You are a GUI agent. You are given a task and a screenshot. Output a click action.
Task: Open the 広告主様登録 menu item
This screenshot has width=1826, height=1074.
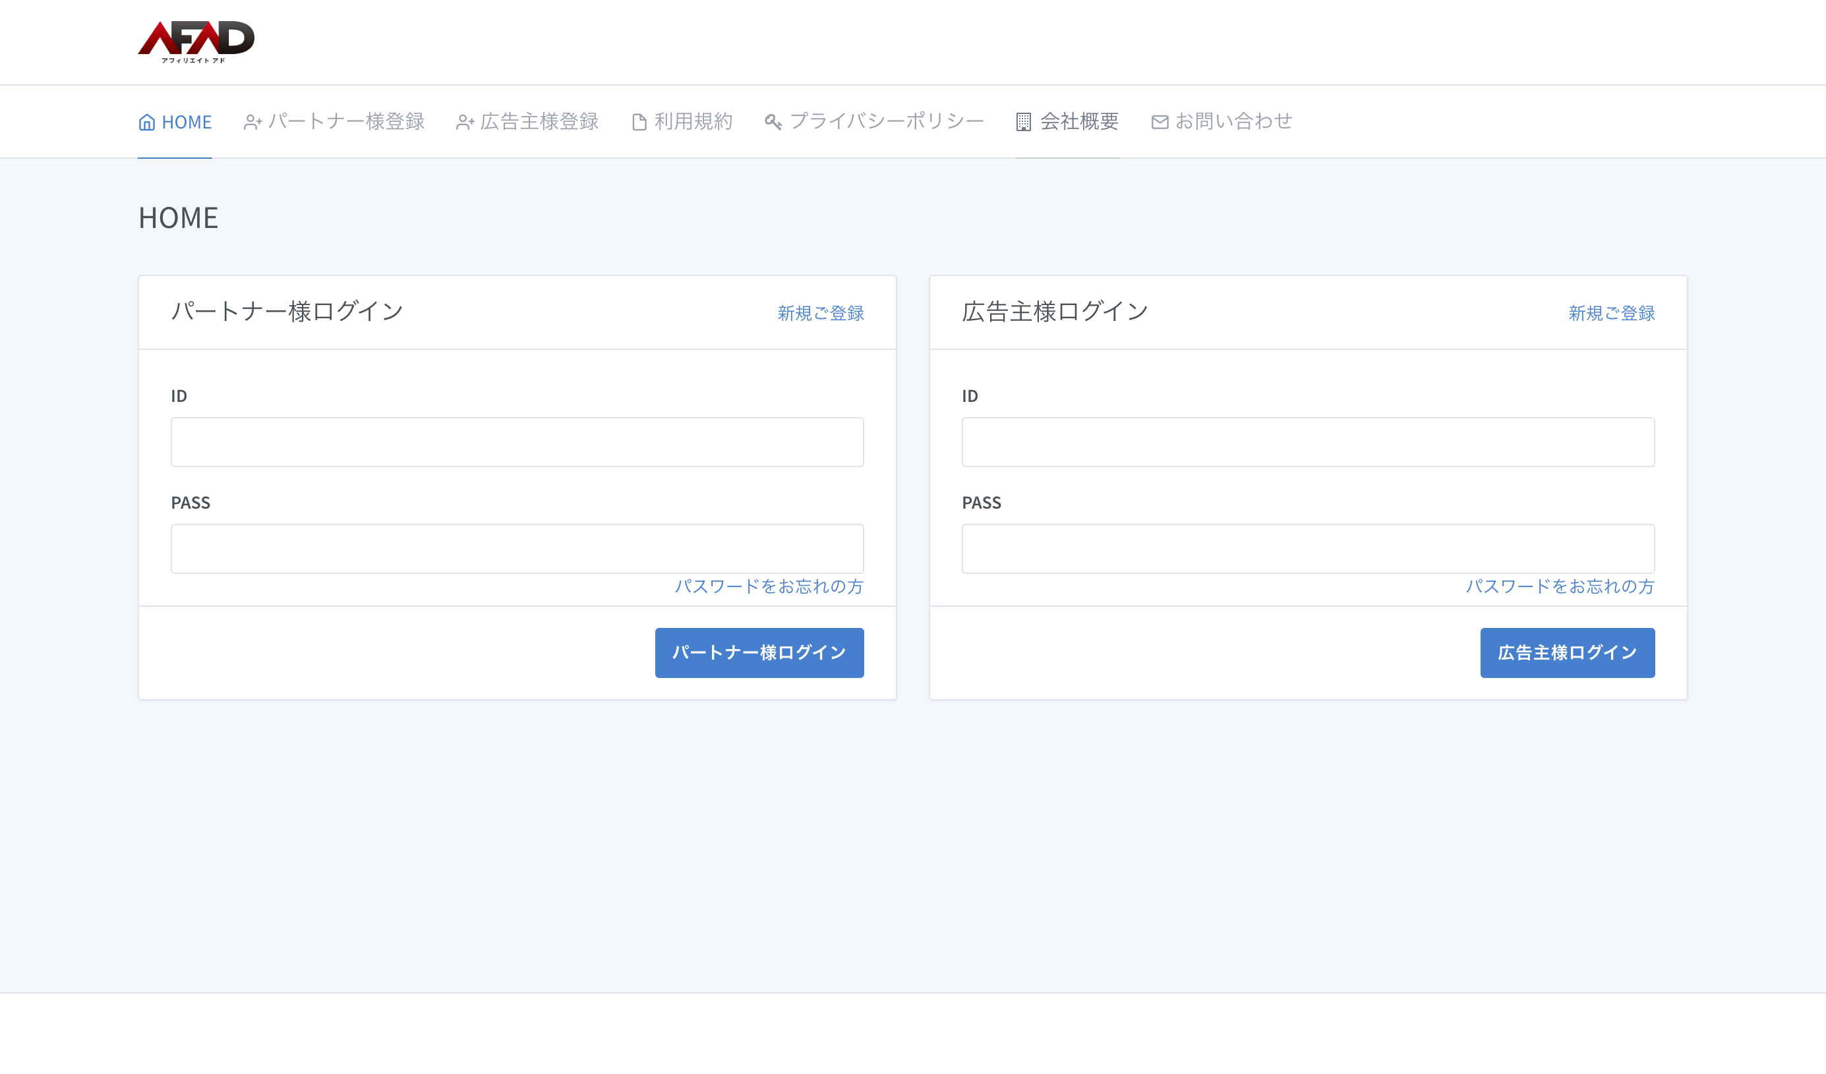[x=539, y=122]
